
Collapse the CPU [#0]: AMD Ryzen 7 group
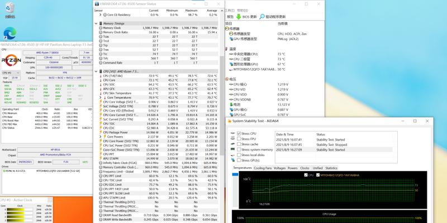pyautogui.click(x=96, y=71)
